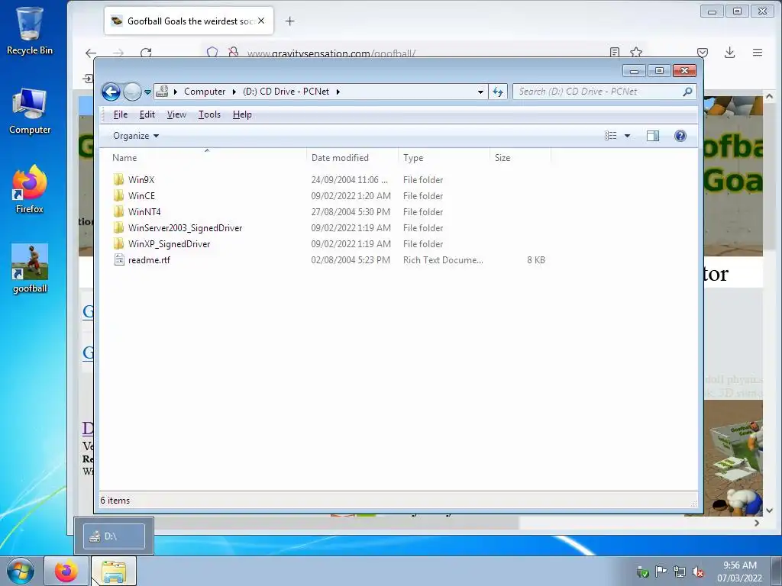The height and width of the screenshot is (586, 782).
Task: Close the Goofball Goals Firefox tab
Action: click(x=261, y=21)
